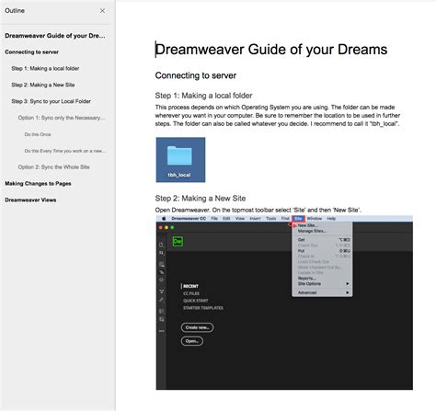The image size is (436, 411).
Task: Click the 'Create new...' button
Action: tap(197, 327)
